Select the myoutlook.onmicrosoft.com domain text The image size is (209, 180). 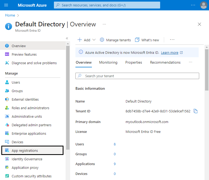pyautogui.click(x=147, y=122)
